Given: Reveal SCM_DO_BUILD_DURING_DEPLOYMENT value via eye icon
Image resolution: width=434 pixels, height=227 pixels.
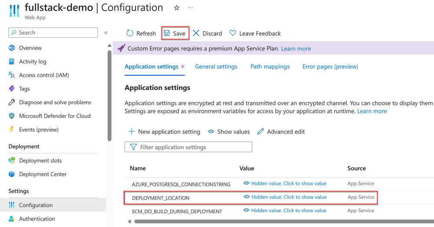Looking at the screenshot, I should tap(246, 210).
